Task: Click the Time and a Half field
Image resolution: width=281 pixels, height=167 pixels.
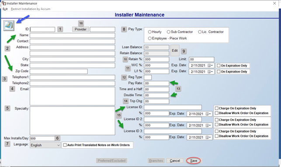Action: pos(156,89)
